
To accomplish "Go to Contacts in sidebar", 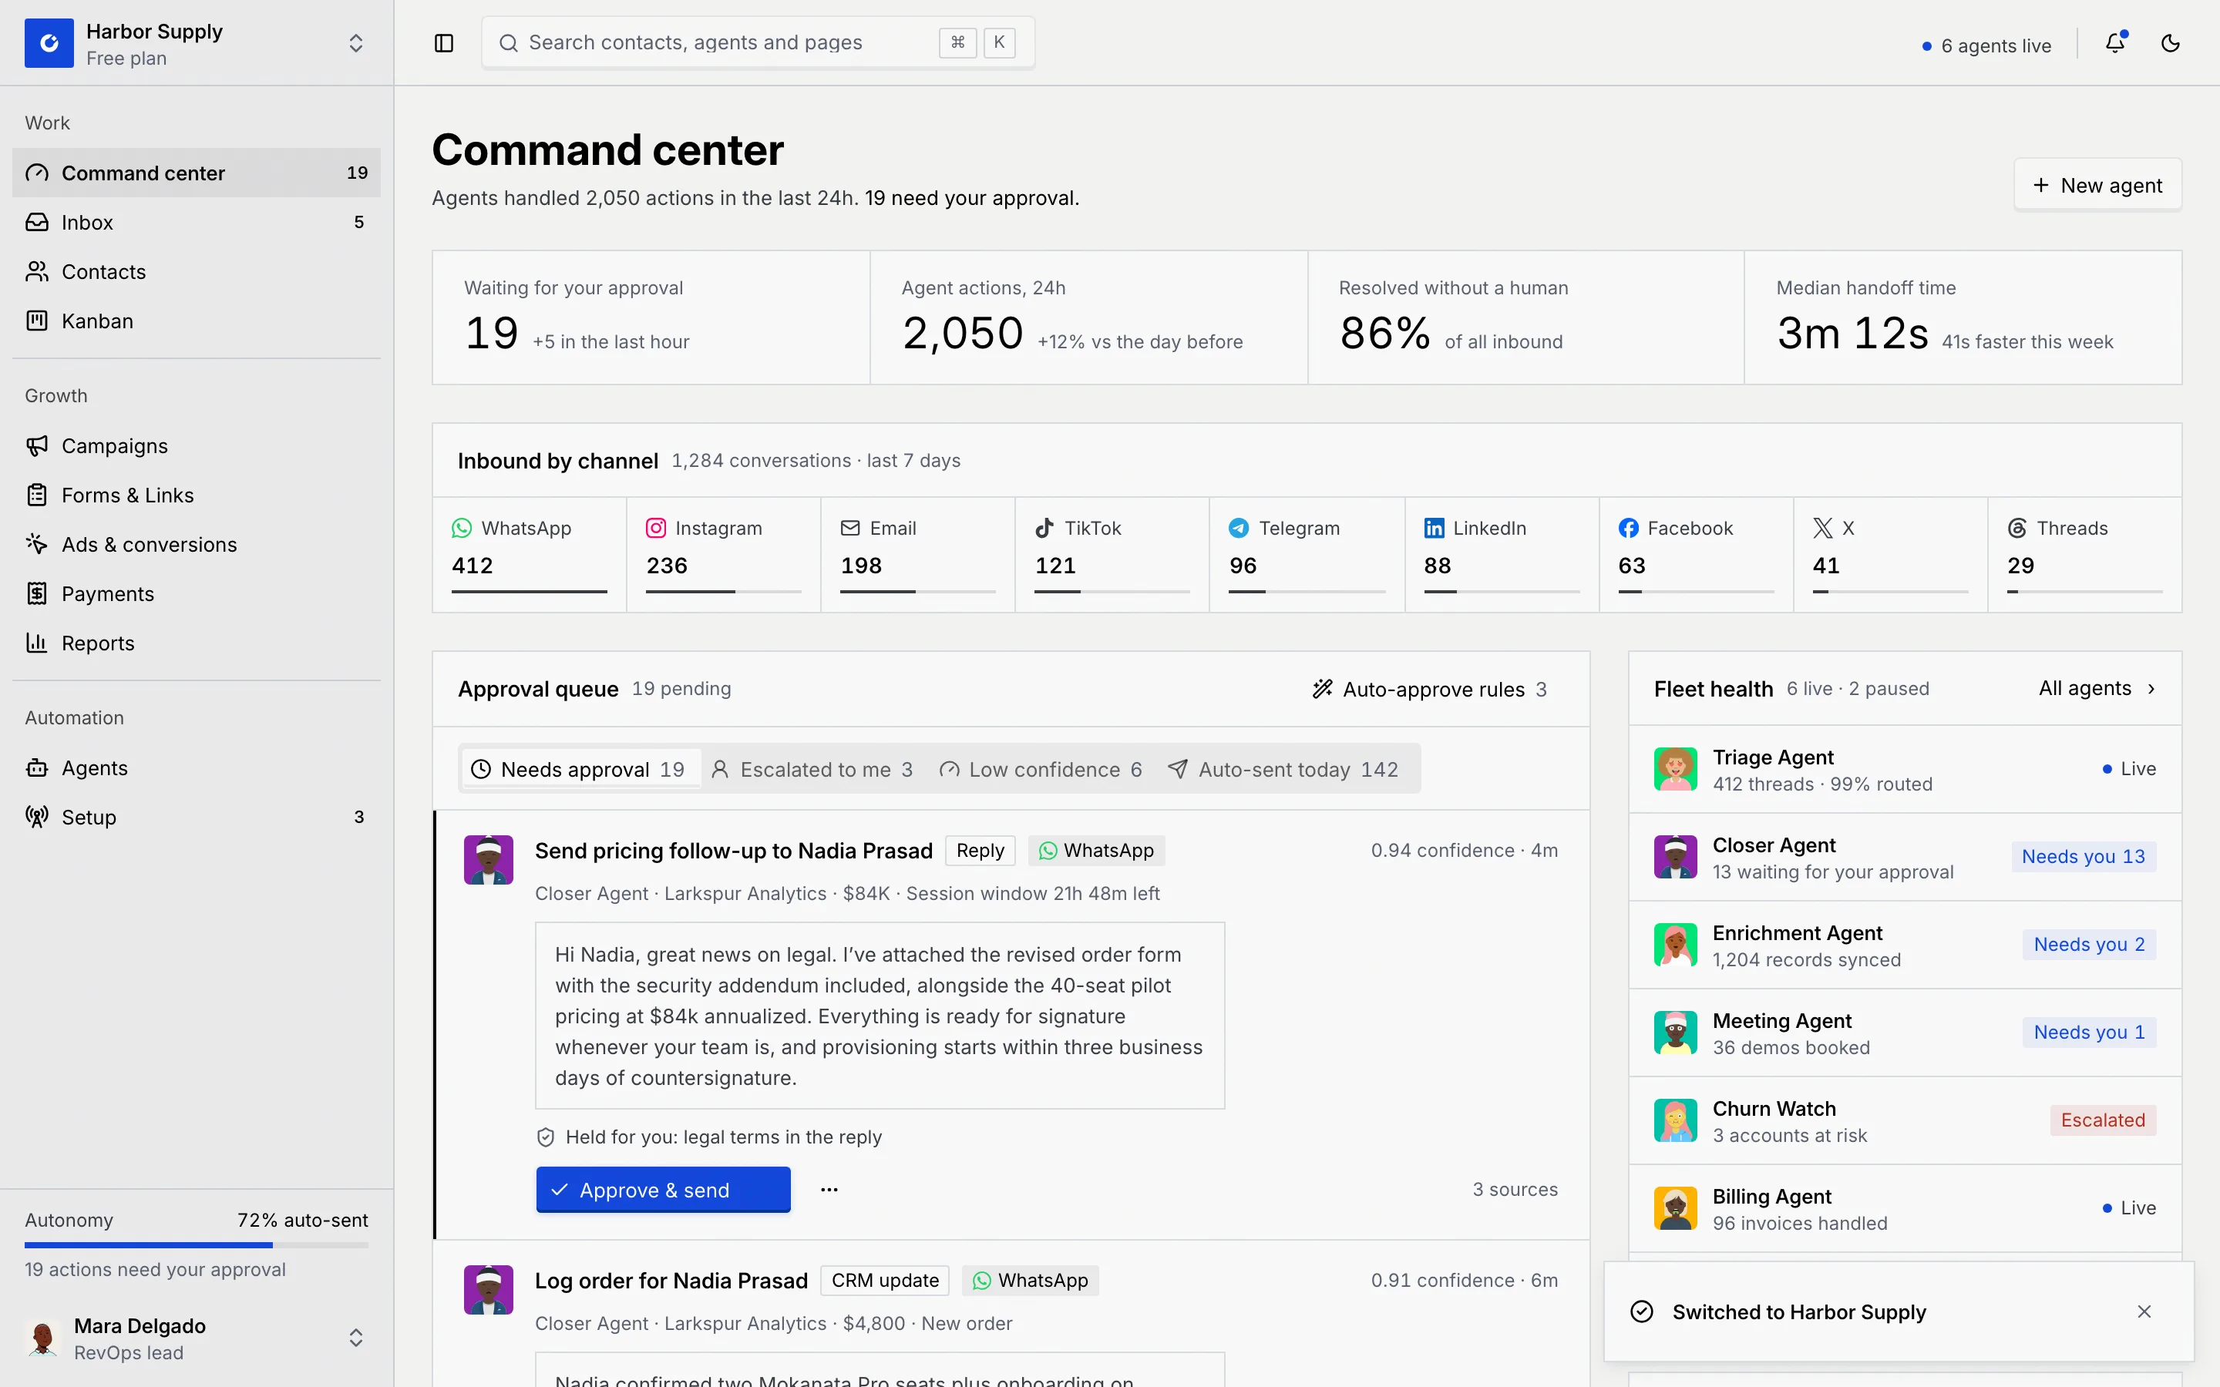I will pos(197,271).
